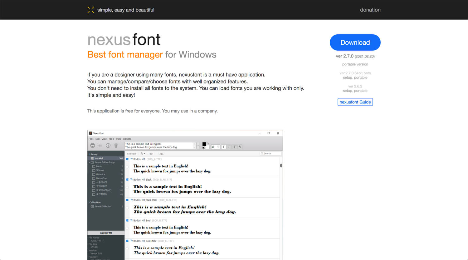468x260 pixels.
Task: Click the TrueType icon beside Bodoni MT Black (BOD_BLAR.TTF)
Action: (x=132, y=180)
